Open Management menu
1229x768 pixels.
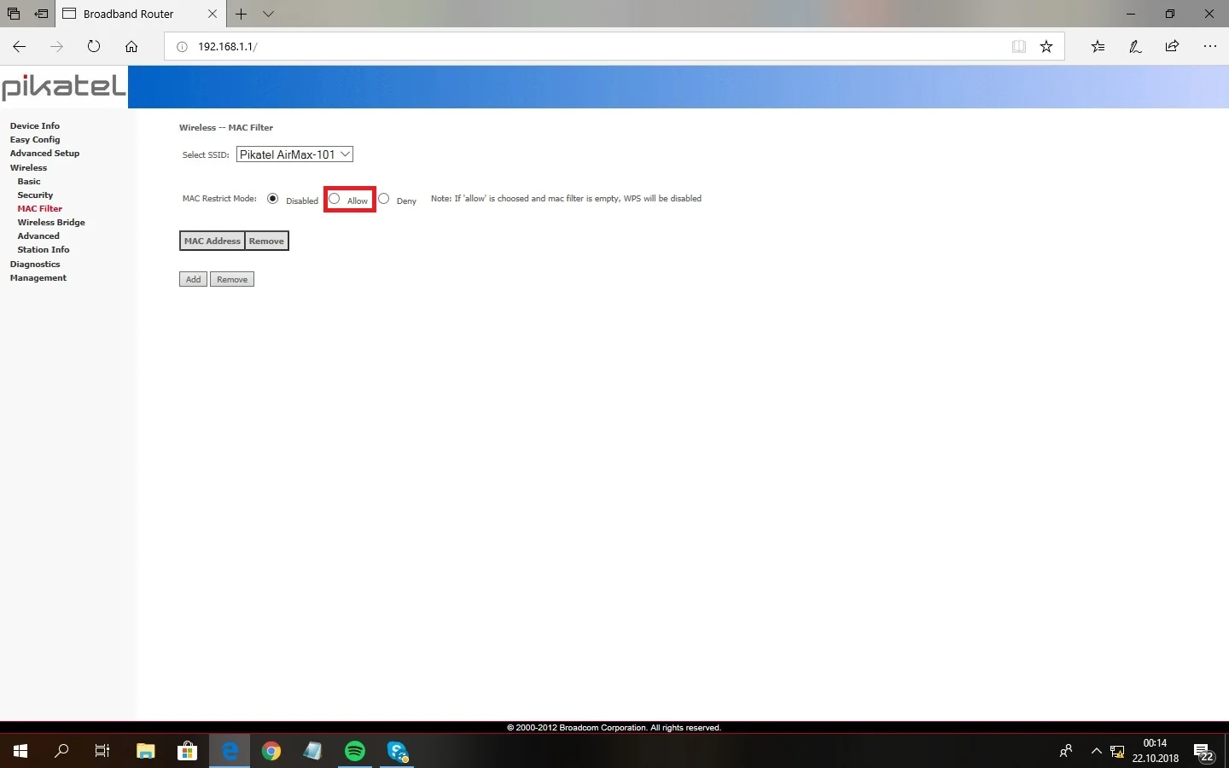(38, 277)
